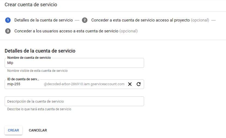Viewport: 226px width, 138px height.
Task: Click the gserviceaccount.com domain suffix text
Action: (84, 84)
